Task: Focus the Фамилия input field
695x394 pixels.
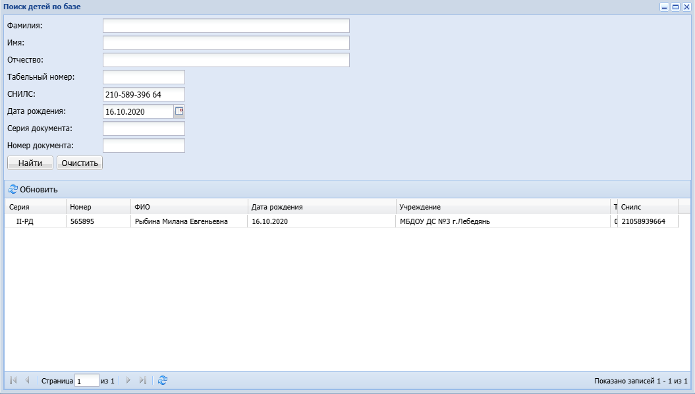Action: click(226, 26)
